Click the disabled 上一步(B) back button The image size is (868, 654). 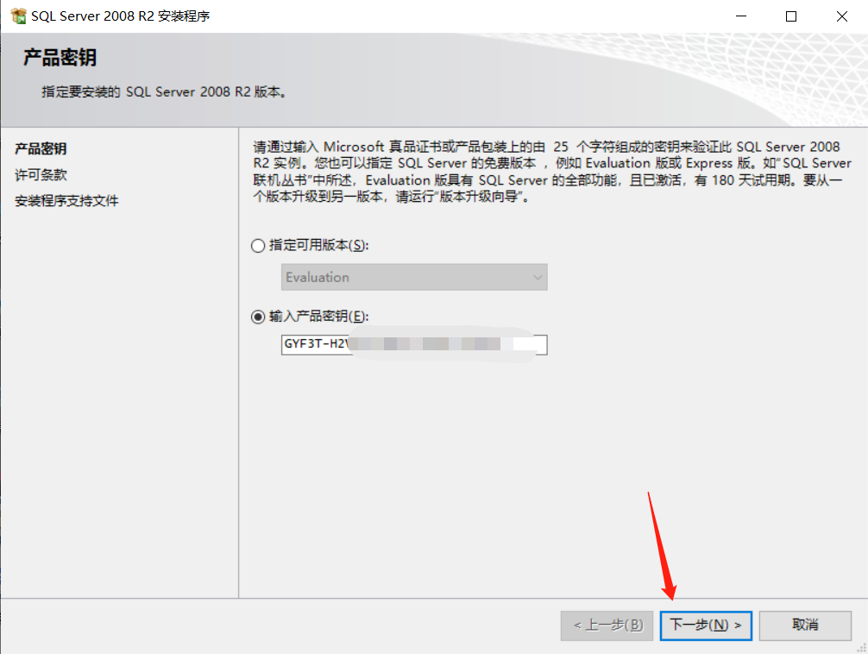pos(607,626)
